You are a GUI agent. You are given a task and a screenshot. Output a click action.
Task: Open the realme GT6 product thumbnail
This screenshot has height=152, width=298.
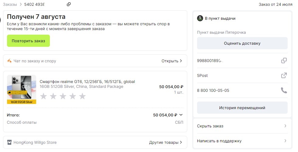coord(22,89)
